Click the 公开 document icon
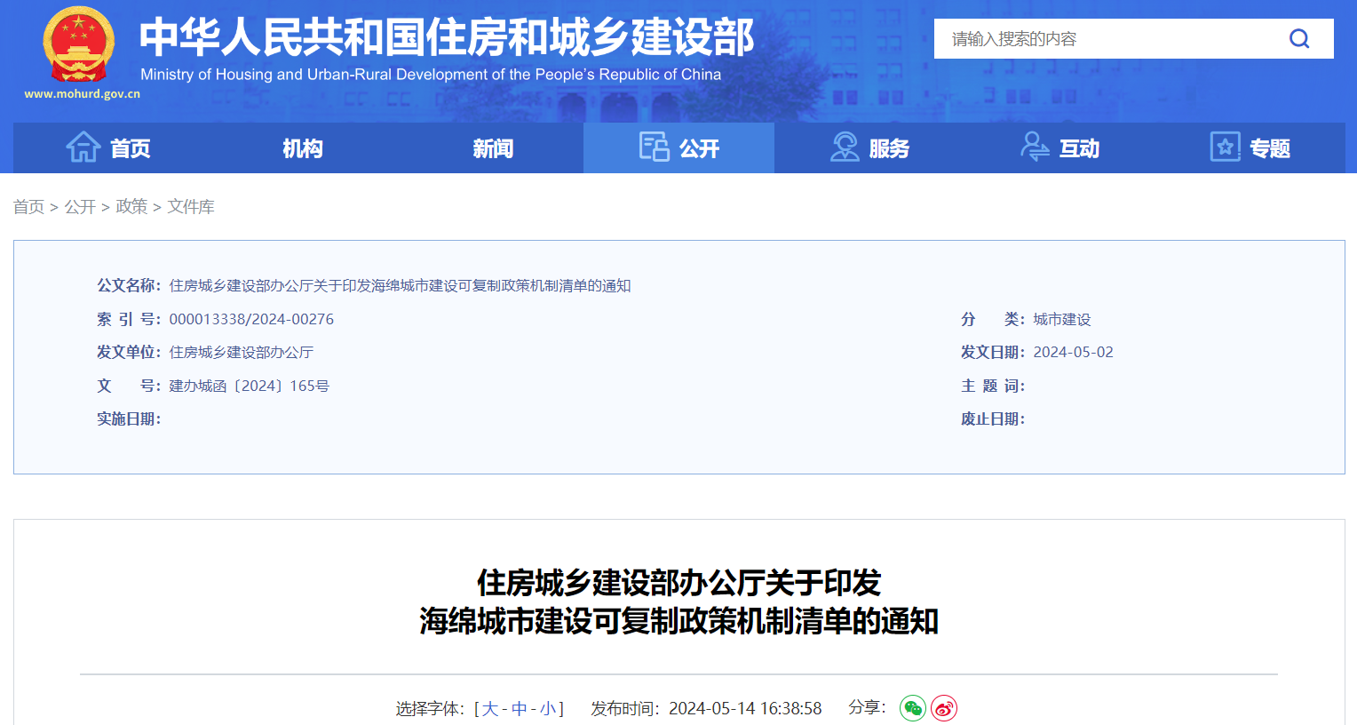Viewport: 1357px width, 725px height. 655,147
